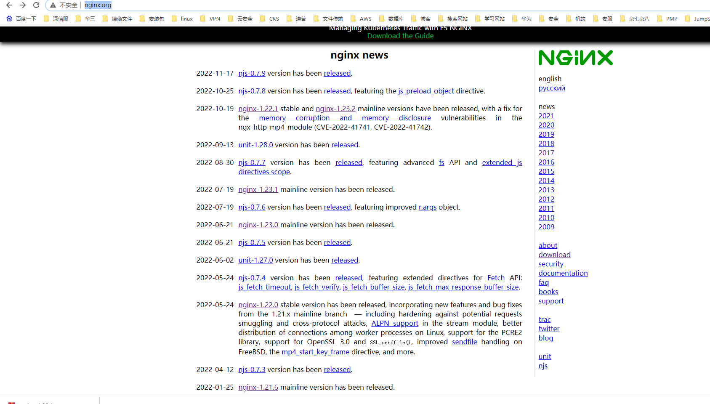The height and width of the screenshot is (404, 710).
Task: Open the unit project link
Action: click(545, 356)
